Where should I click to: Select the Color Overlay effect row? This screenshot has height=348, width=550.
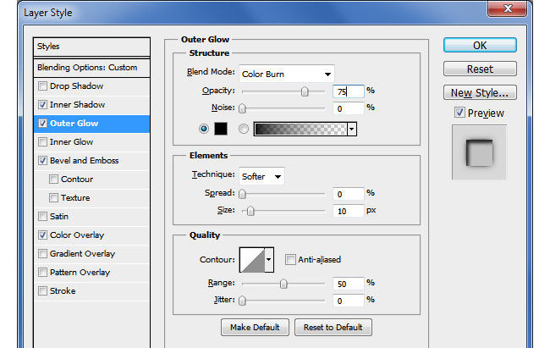[92, 235]
